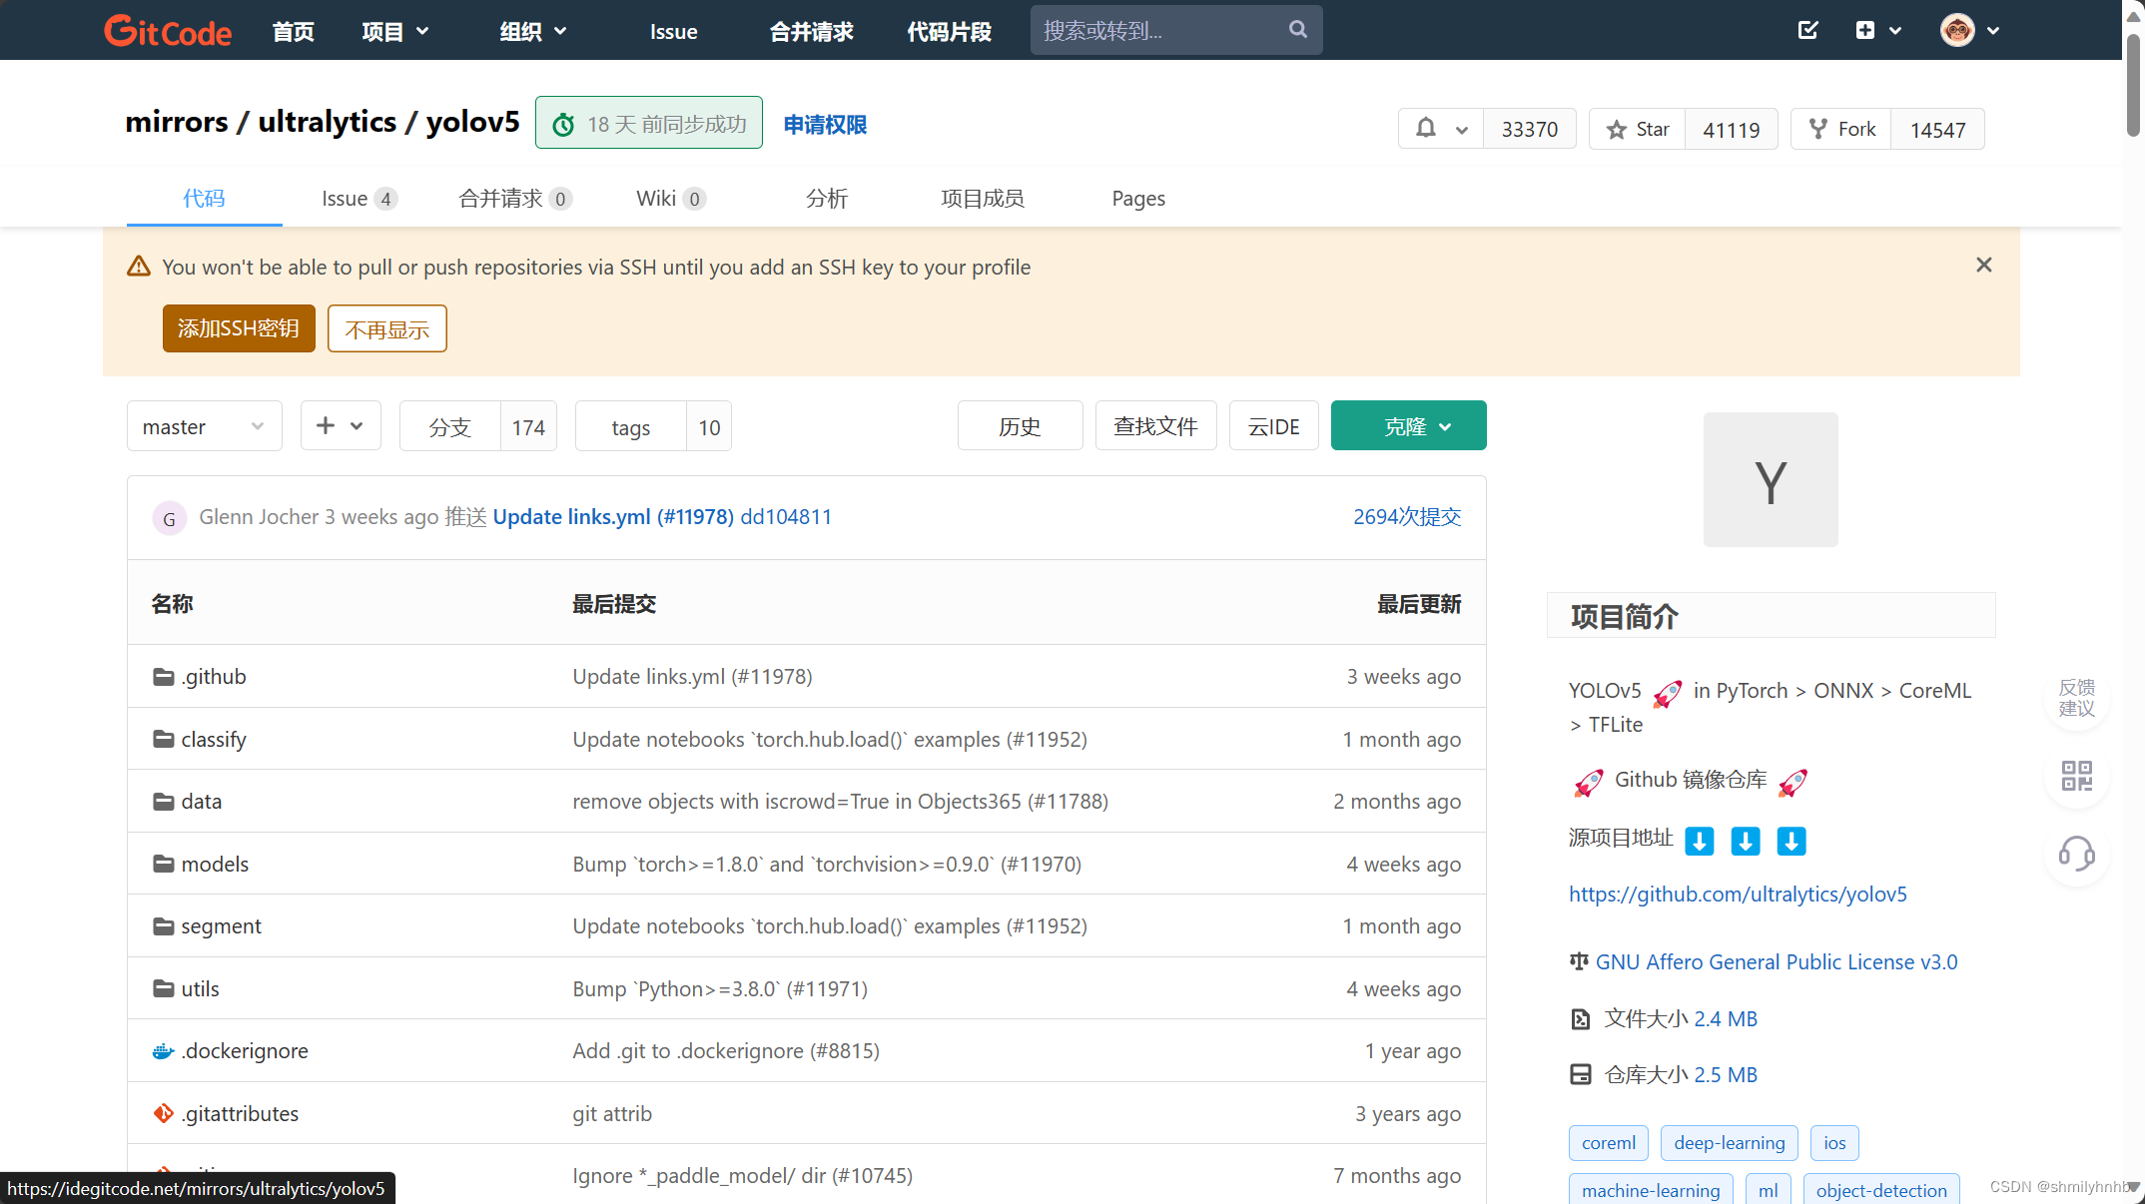Click the project avatar Y thumbnail
Viewport: 2145px width, 1204px height.
coord(1771,479)
